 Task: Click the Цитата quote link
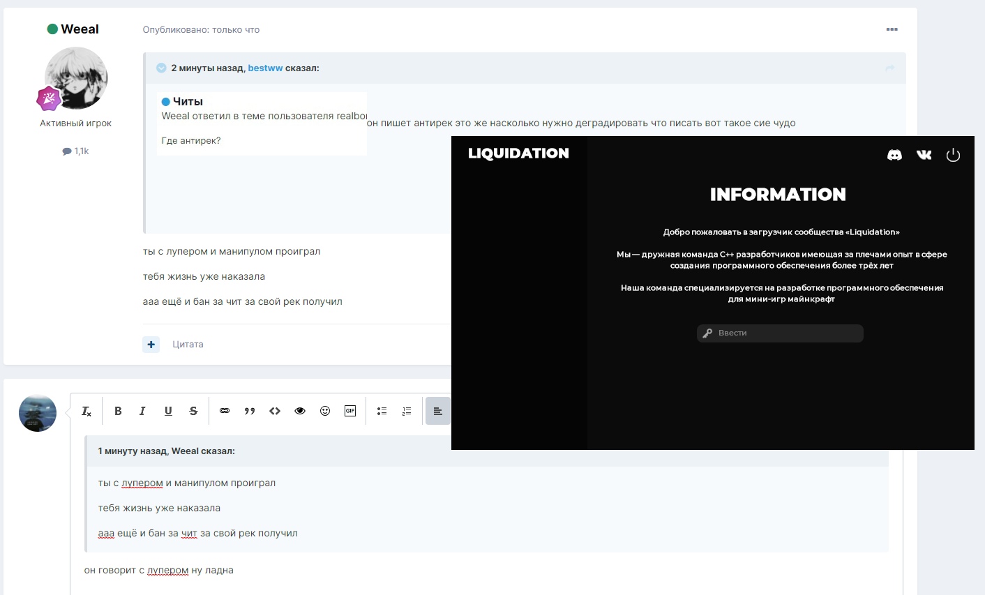(188, 345)
